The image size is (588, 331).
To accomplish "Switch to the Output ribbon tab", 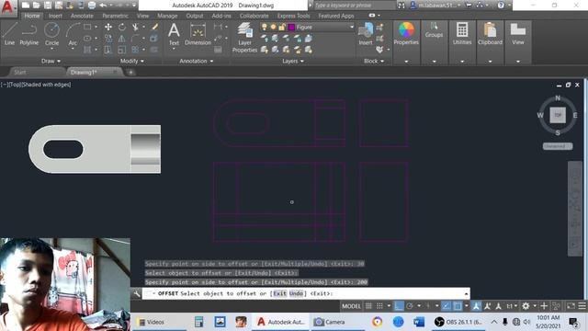I will 194,16.
